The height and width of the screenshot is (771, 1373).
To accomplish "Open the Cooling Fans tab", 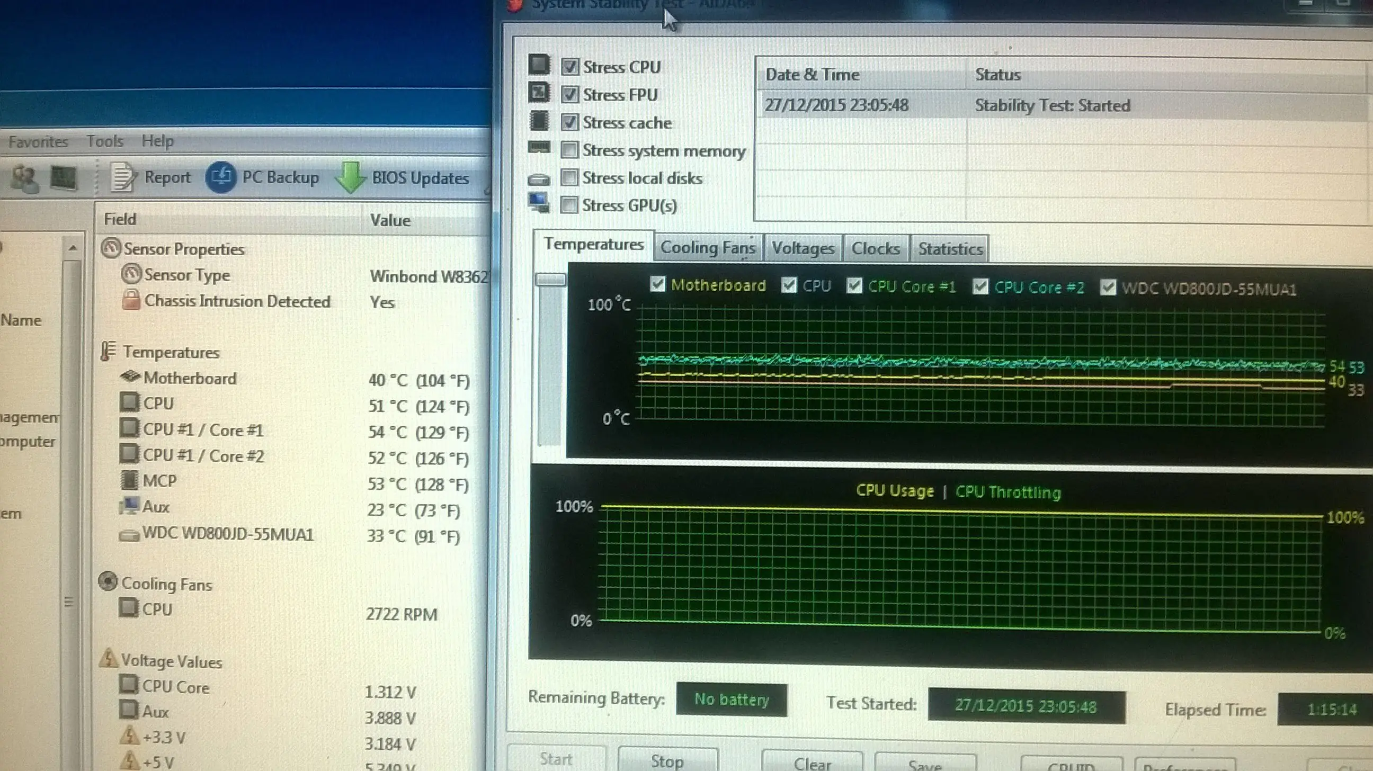I will [708, 248].
